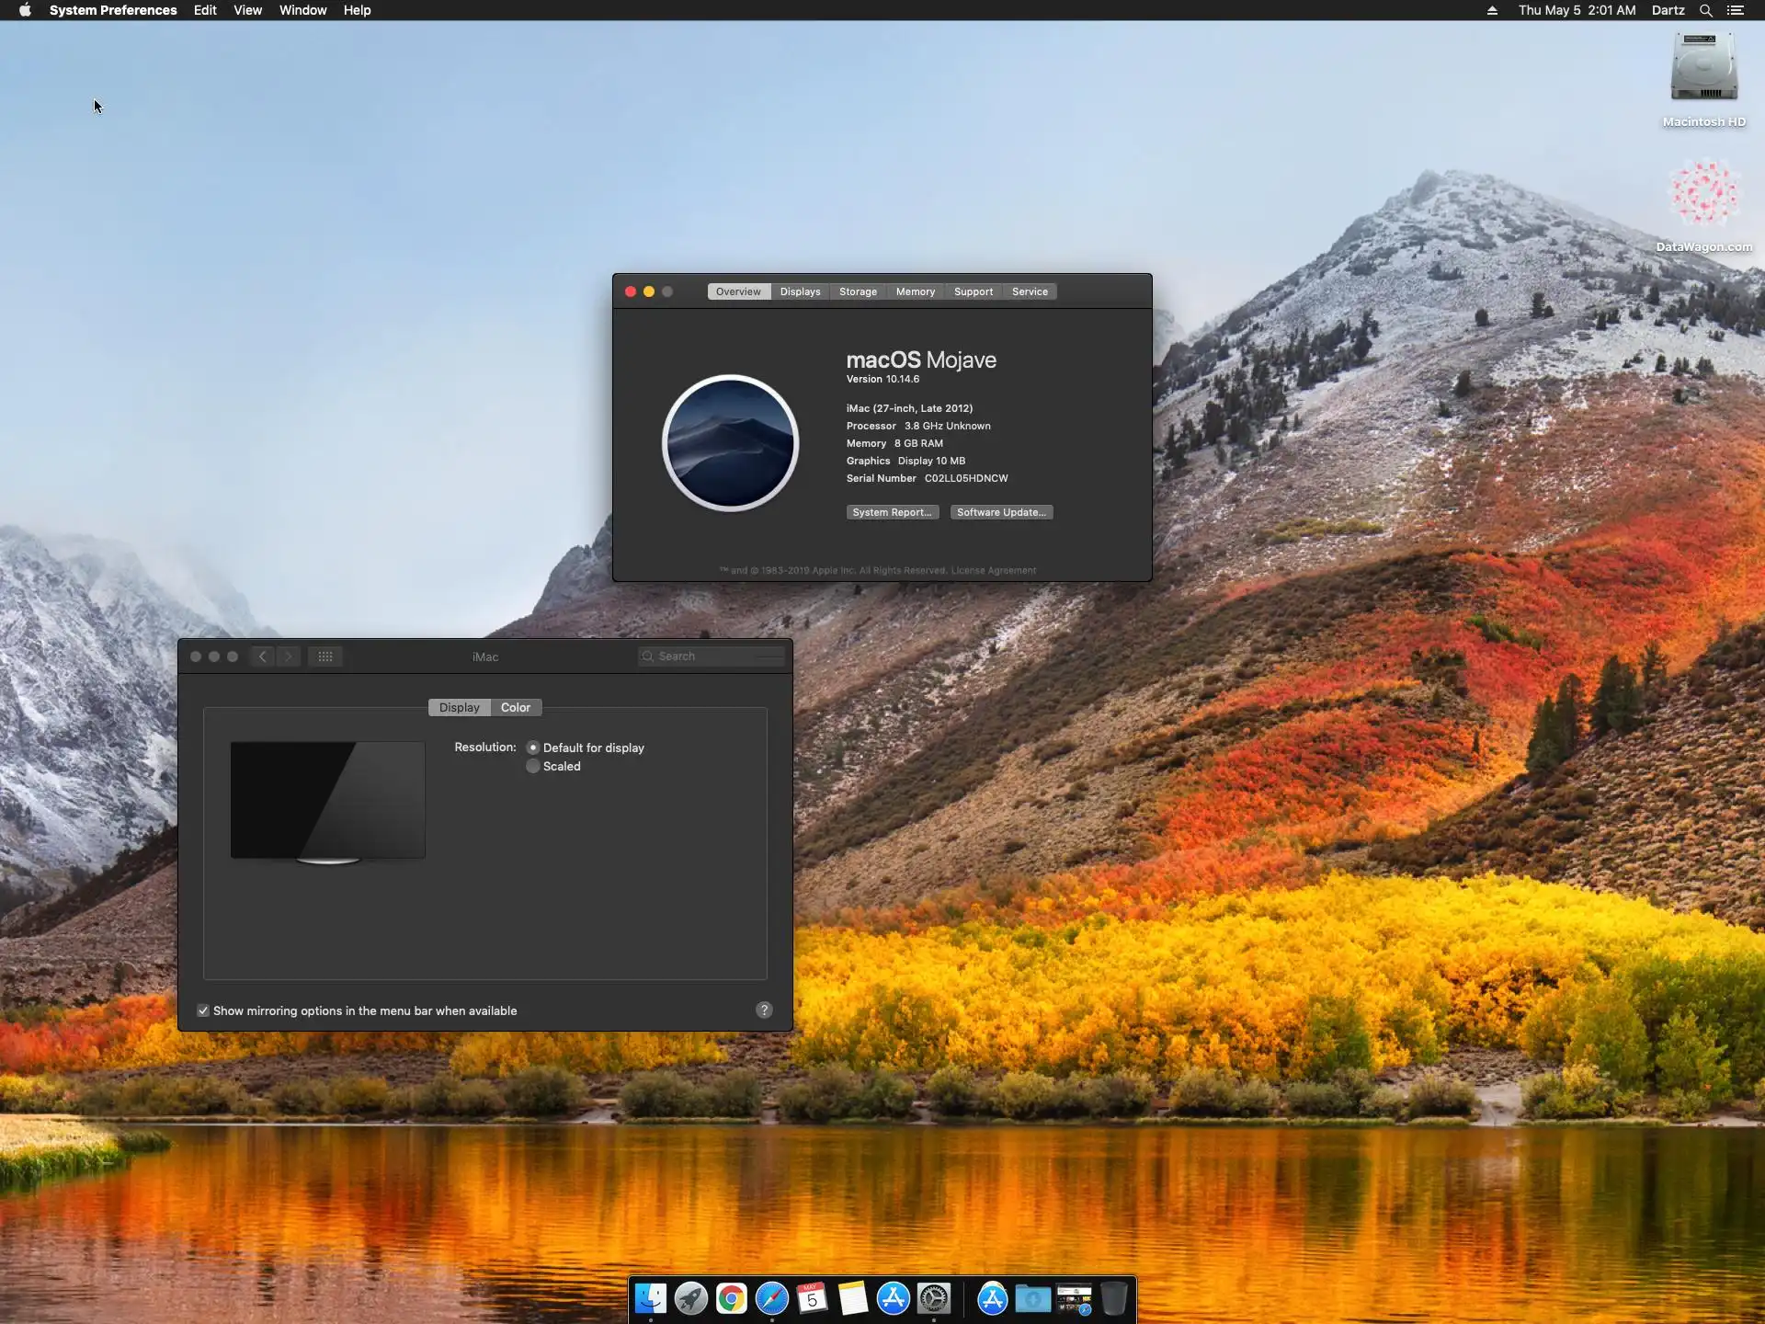The height and width of the screenshot is (1324, 1765).
Task: Open the Downloads folder in Dock
Action: (1033, 1297)
